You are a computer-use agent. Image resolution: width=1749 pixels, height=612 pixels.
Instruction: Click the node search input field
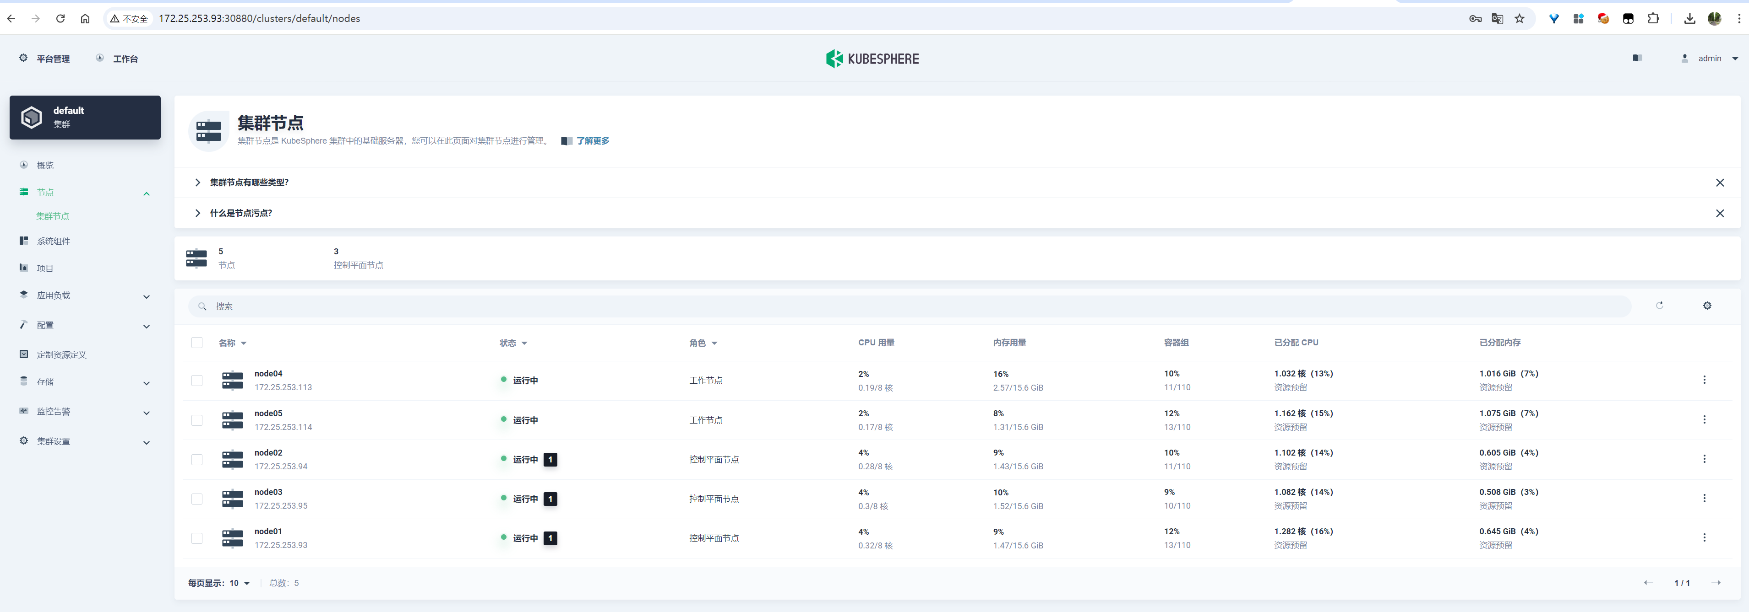click(x=910, y=306)
